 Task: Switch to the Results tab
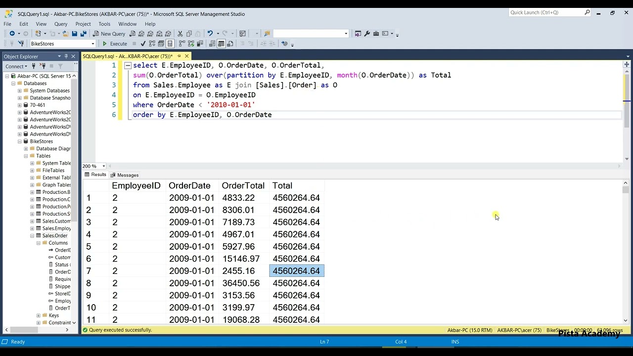tap(95, 175)
